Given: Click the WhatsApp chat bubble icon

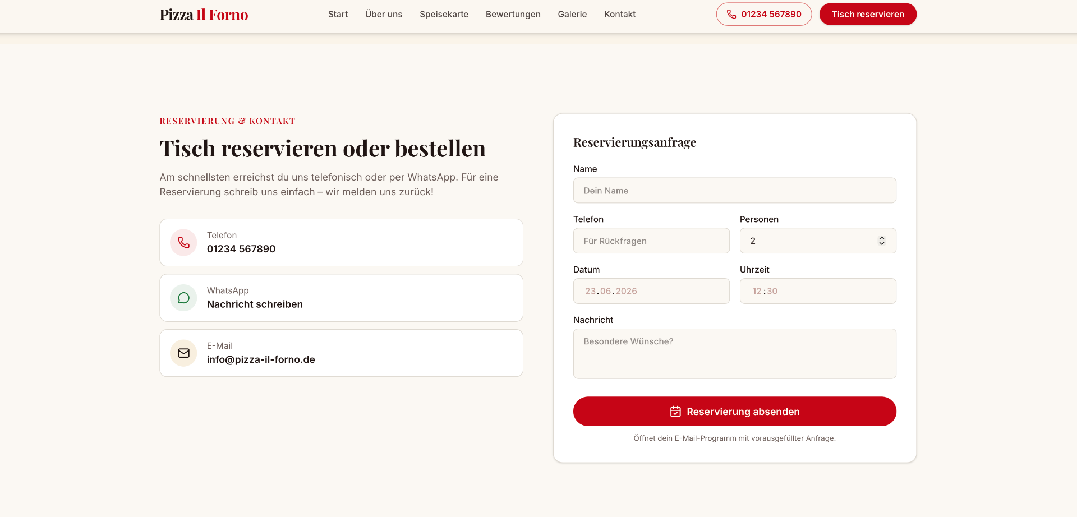Looking at the screenshot, I should (183, 298).
